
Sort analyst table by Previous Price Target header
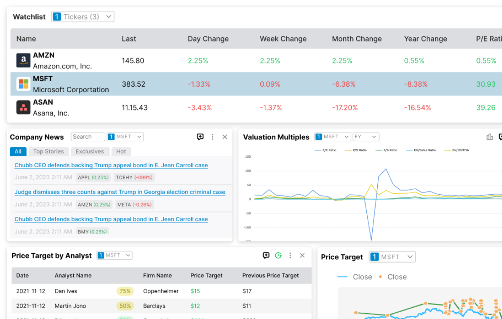tap(270, 275)
